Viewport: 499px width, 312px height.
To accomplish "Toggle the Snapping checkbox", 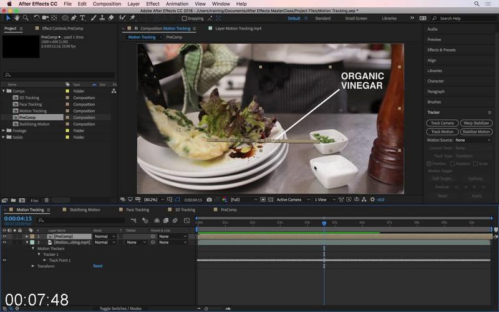I will pos(184,18).
